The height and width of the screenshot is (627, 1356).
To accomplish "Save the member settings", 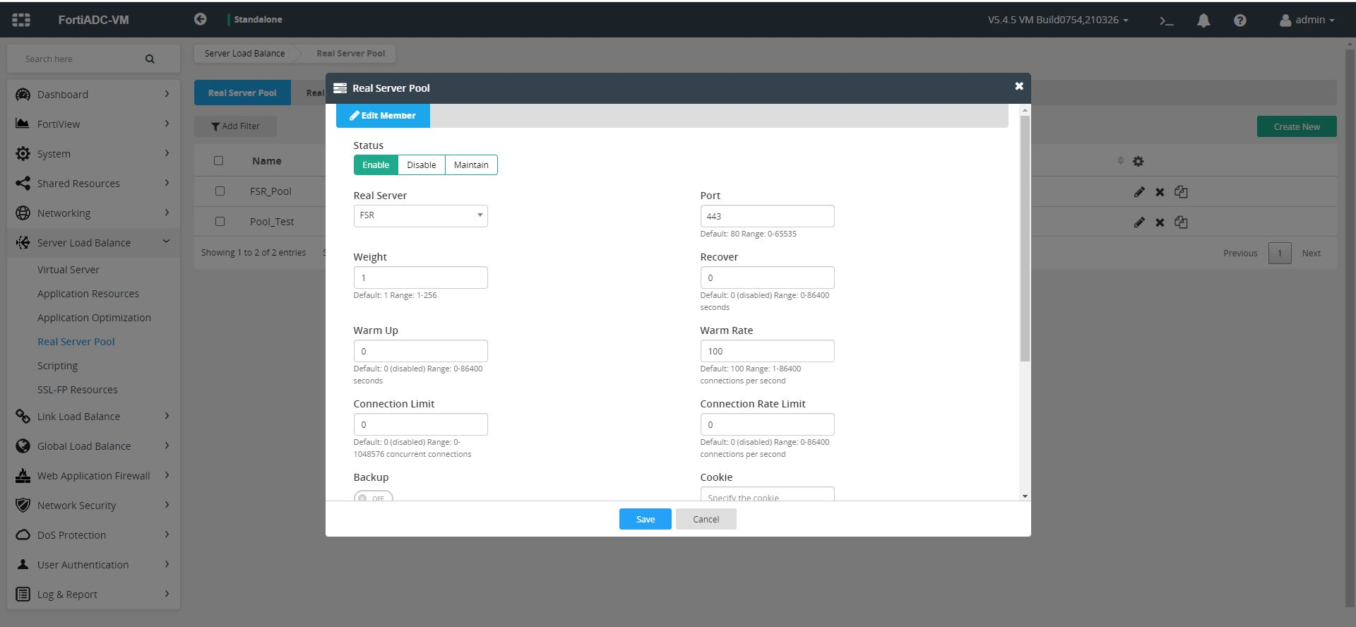I will [646, 519].
